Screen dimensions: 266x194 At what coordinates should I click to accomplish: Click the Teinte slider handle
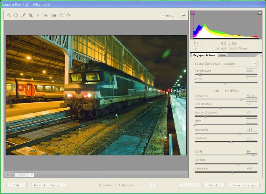point(226,83)
